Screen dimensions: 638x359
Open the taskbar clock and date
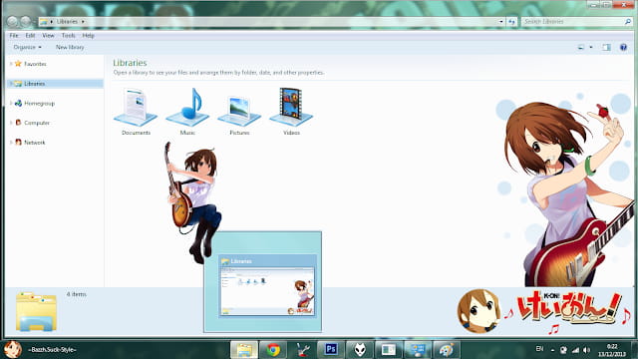pyautogui.click(x=611, y=350)
